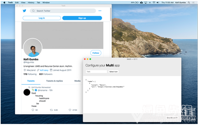Open the History menu
199x125 pixels.
(x=31, y=2)
